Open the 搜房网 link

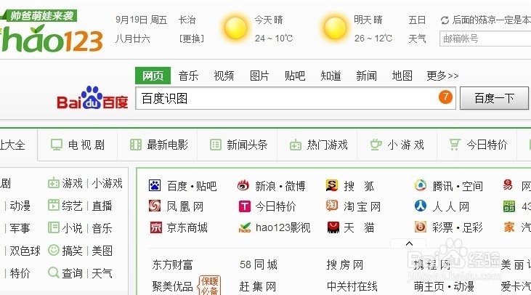point(345,264)
